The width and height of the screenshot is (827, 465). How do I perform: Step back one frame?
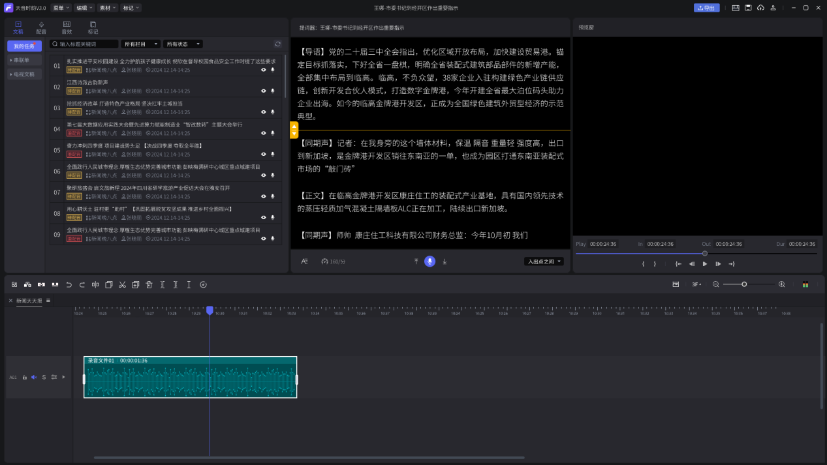(x=692, y=264)
